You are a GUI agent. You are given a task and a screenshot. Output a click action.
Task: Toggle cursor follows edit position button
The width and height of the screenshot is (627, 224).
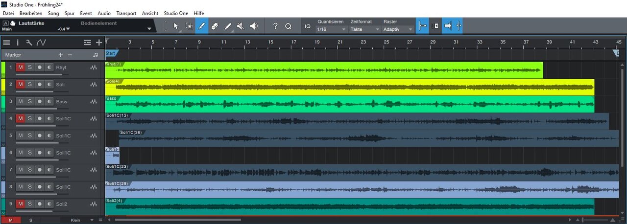point(458,26)
